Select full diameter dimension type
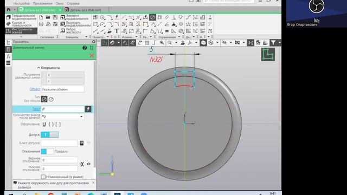The width and height of the screenshot is (347, 195). (44, 99)
